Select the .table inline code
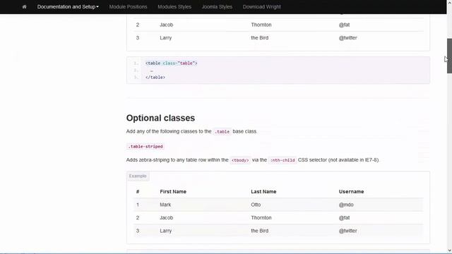 pyautogui.click(x=222, y=132)
